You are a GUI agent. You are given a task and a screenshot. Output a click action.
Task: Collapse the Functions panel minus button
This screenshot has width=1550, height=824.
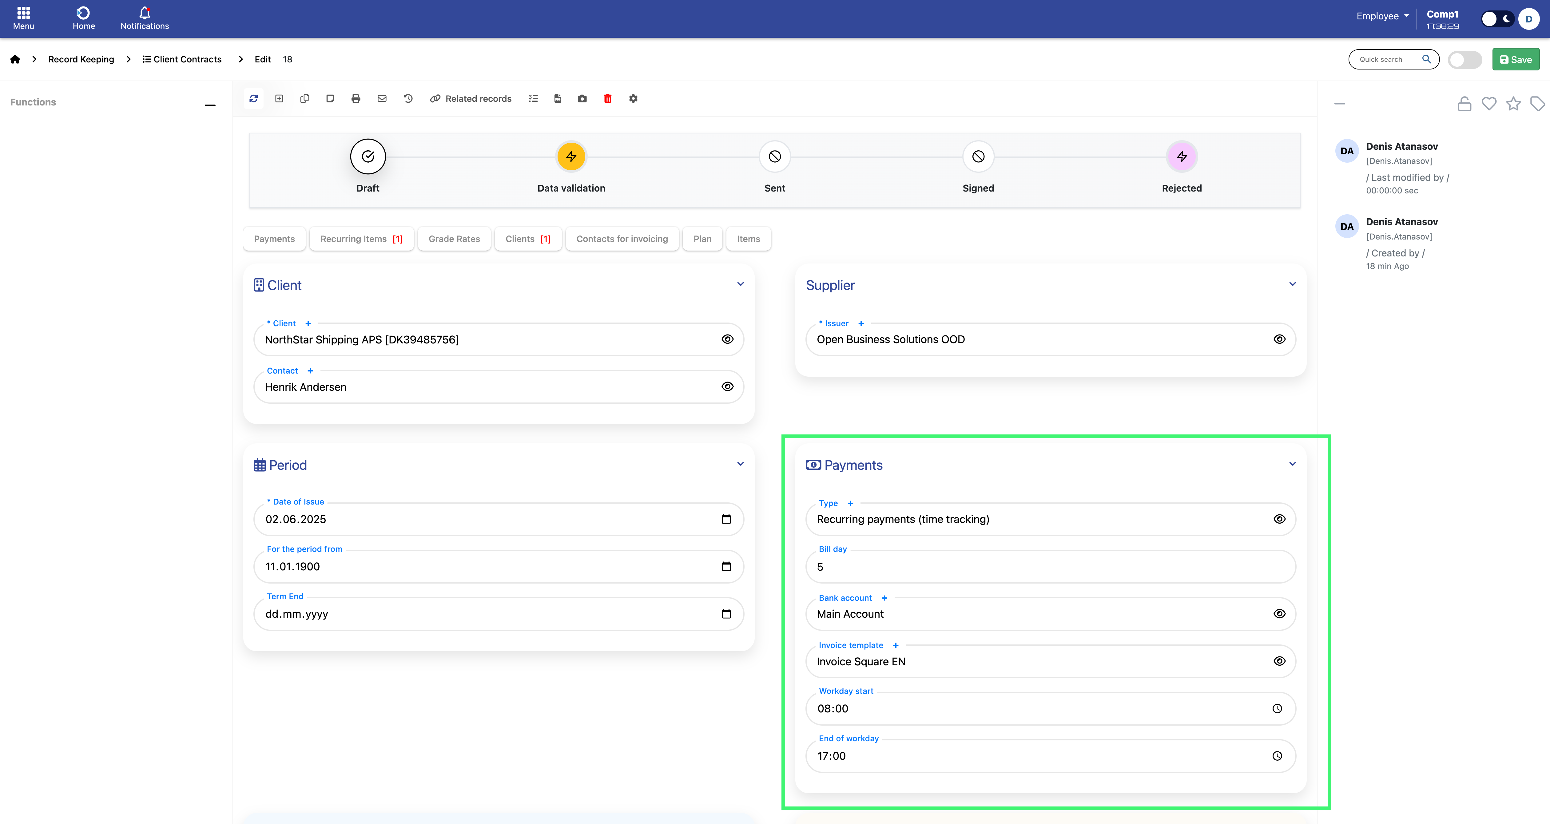(x=210, y=105)
